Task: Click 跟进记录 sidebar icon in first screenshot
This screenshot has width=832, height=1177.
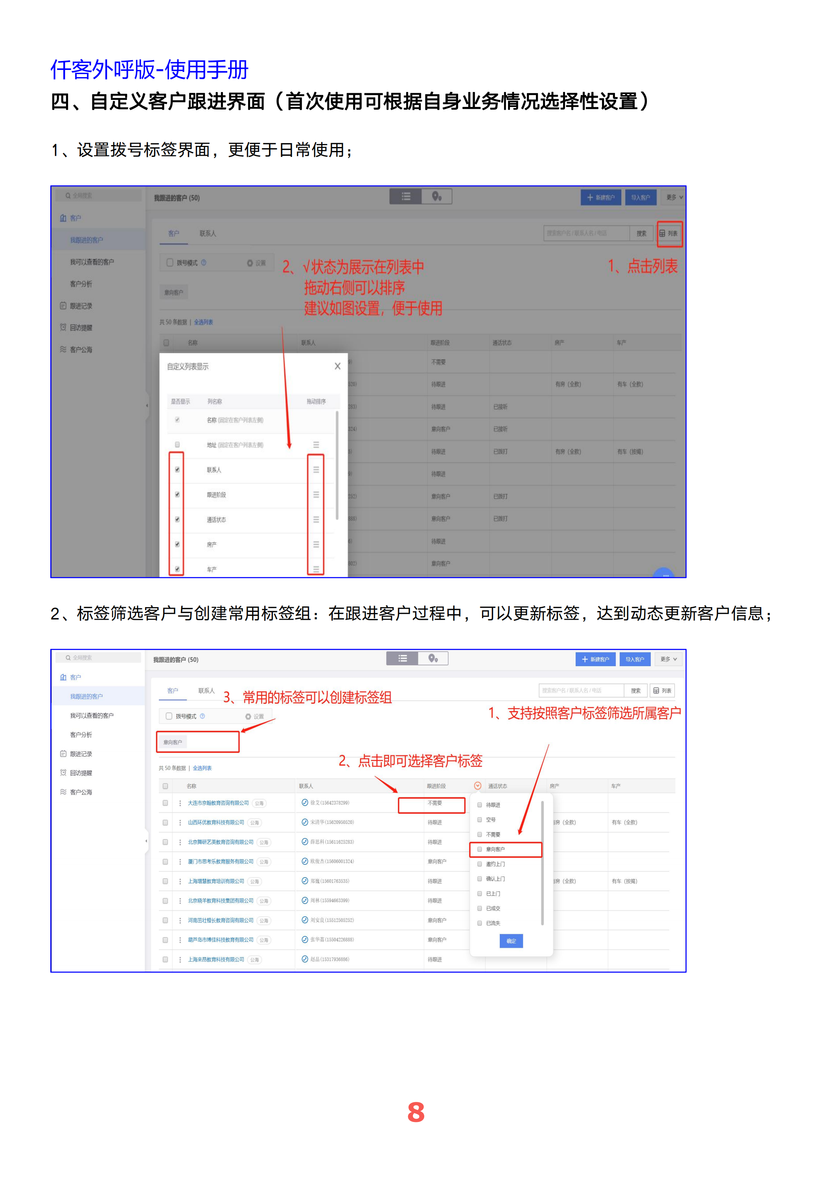Action: pyautogui.click(x=63, y=306)
